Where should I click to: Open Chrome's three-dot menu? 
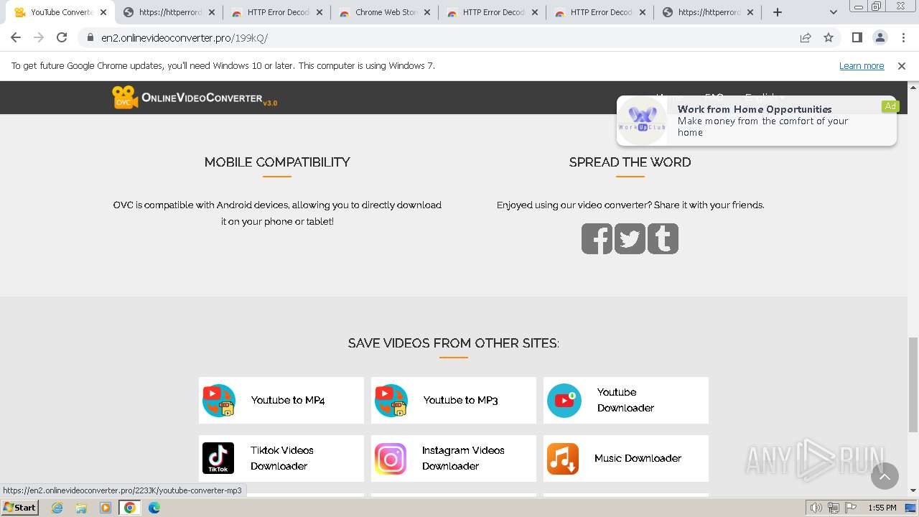(903, 37)
